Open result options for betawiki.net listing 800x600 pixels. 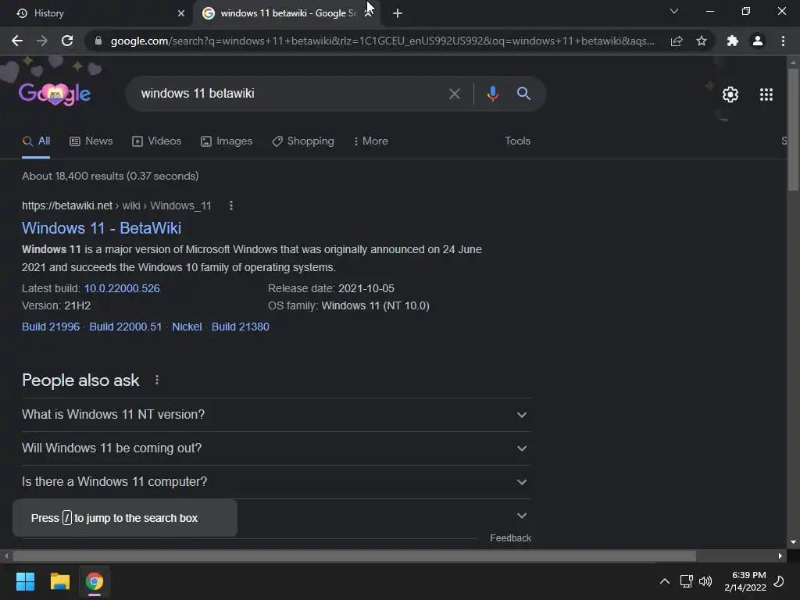[231, 205]
